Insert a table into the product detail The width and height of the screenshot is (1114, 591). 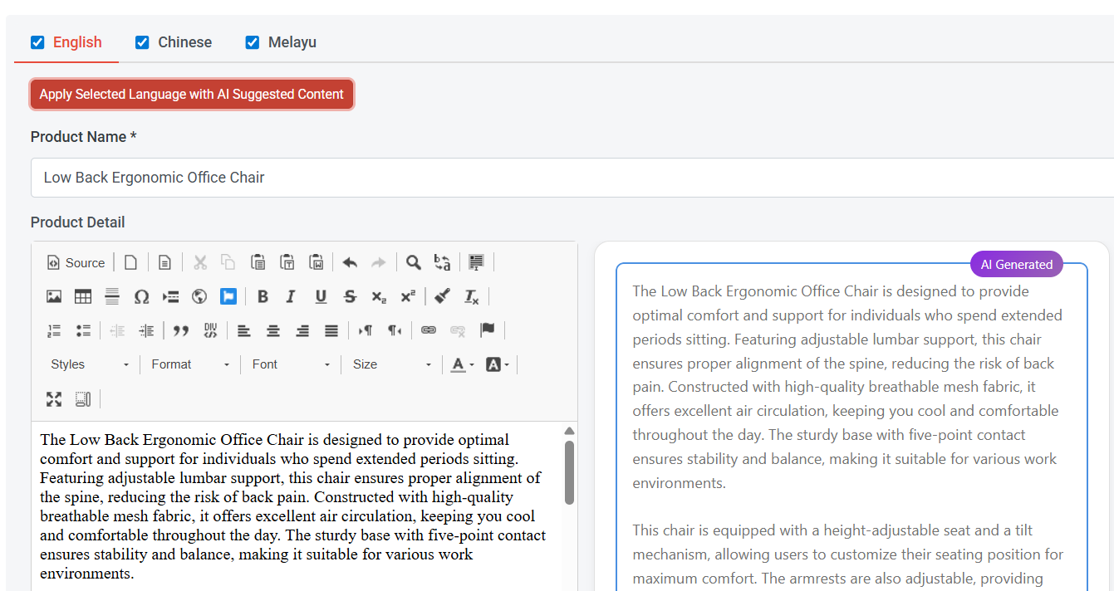(83, 296)
